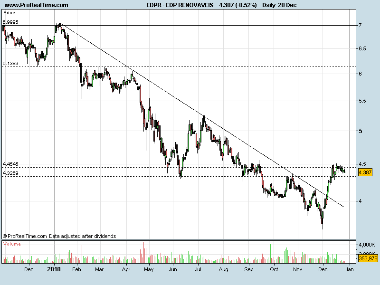Image resolution: width=380 pixels, height=285 pixels.
Task: Click the 7 price axis label
Action: click(361, 25)
